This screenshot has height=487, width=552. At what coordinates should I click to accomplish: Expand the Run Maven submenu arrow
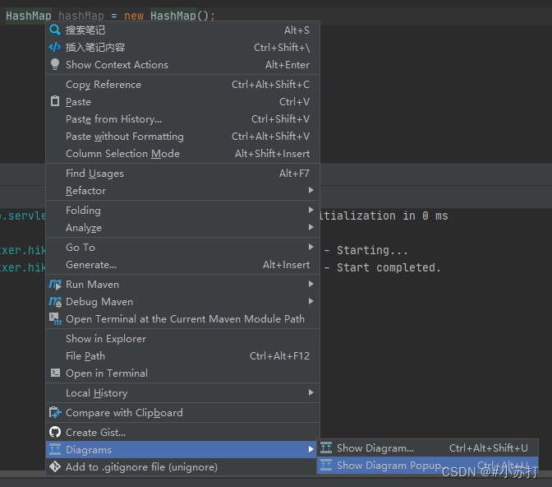point(310,285)
